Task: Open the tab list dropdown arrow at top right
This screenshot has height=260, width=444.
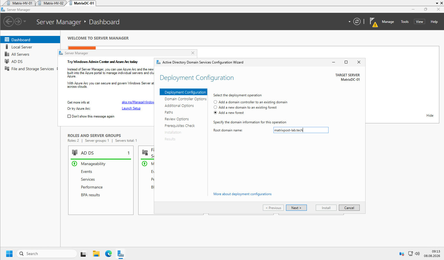Action: point(437,3)
